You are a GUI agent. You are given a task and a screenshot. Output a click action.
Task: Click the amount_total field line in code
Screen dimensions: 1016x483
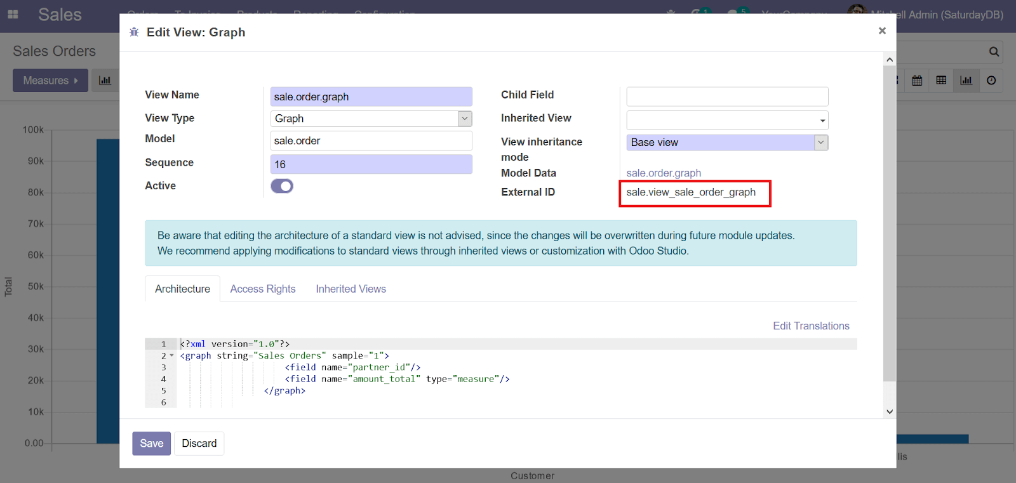point(397,379)
